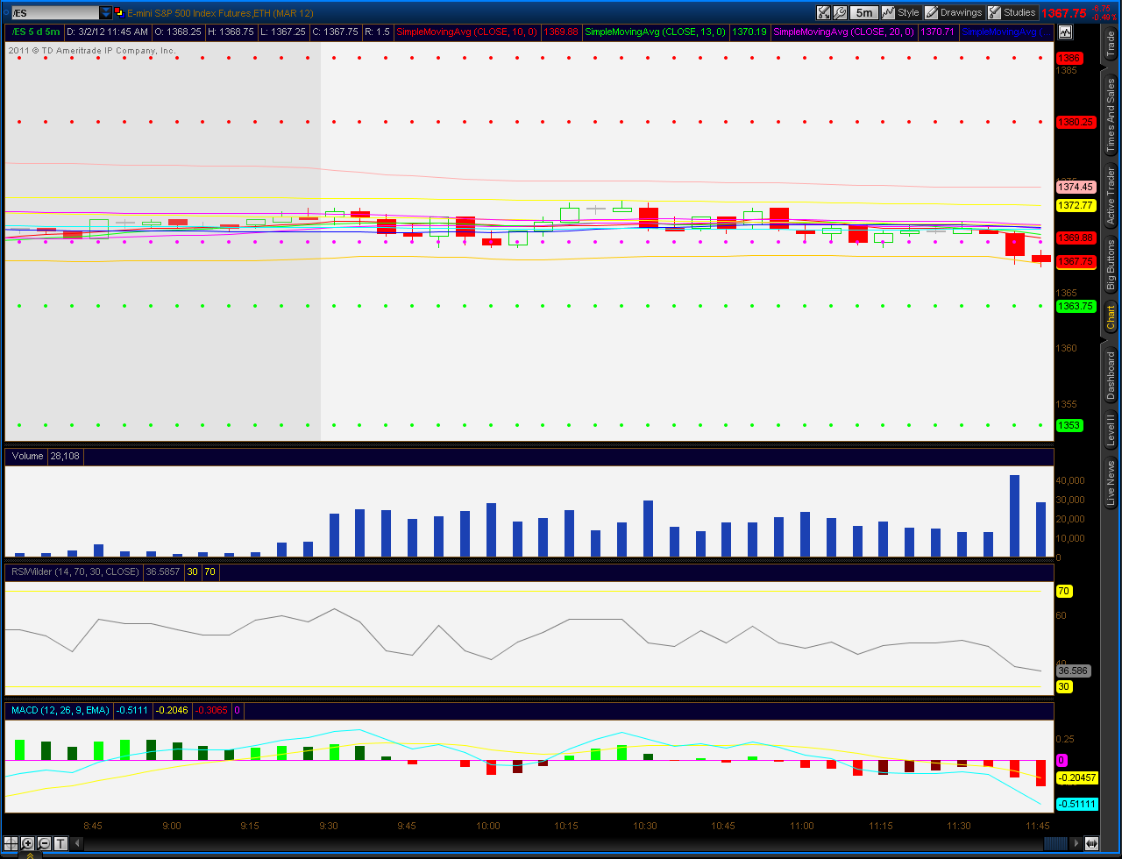Click the 1386 red price bubble
This screenshot has height=859, width=1122.
pyautogui.click(x=1069, y=58)
